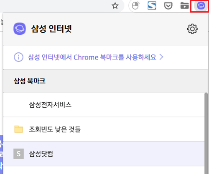Image resolution: width=209 pixels, height=174 pixels.
Task: Click the blue S extension icon
Action: [152, 6]
